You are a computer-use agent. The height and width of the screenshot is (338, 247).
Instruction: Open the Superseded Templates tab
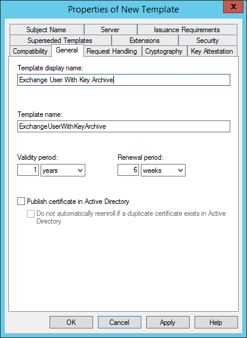pos(60,41)
